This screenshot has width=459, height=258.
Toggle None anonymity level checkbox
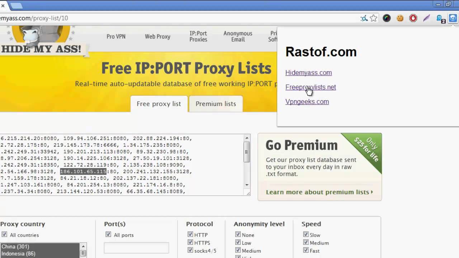(238, 234)
